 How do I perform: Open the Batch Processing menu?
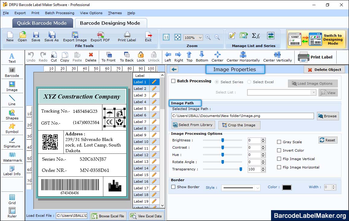60,13
